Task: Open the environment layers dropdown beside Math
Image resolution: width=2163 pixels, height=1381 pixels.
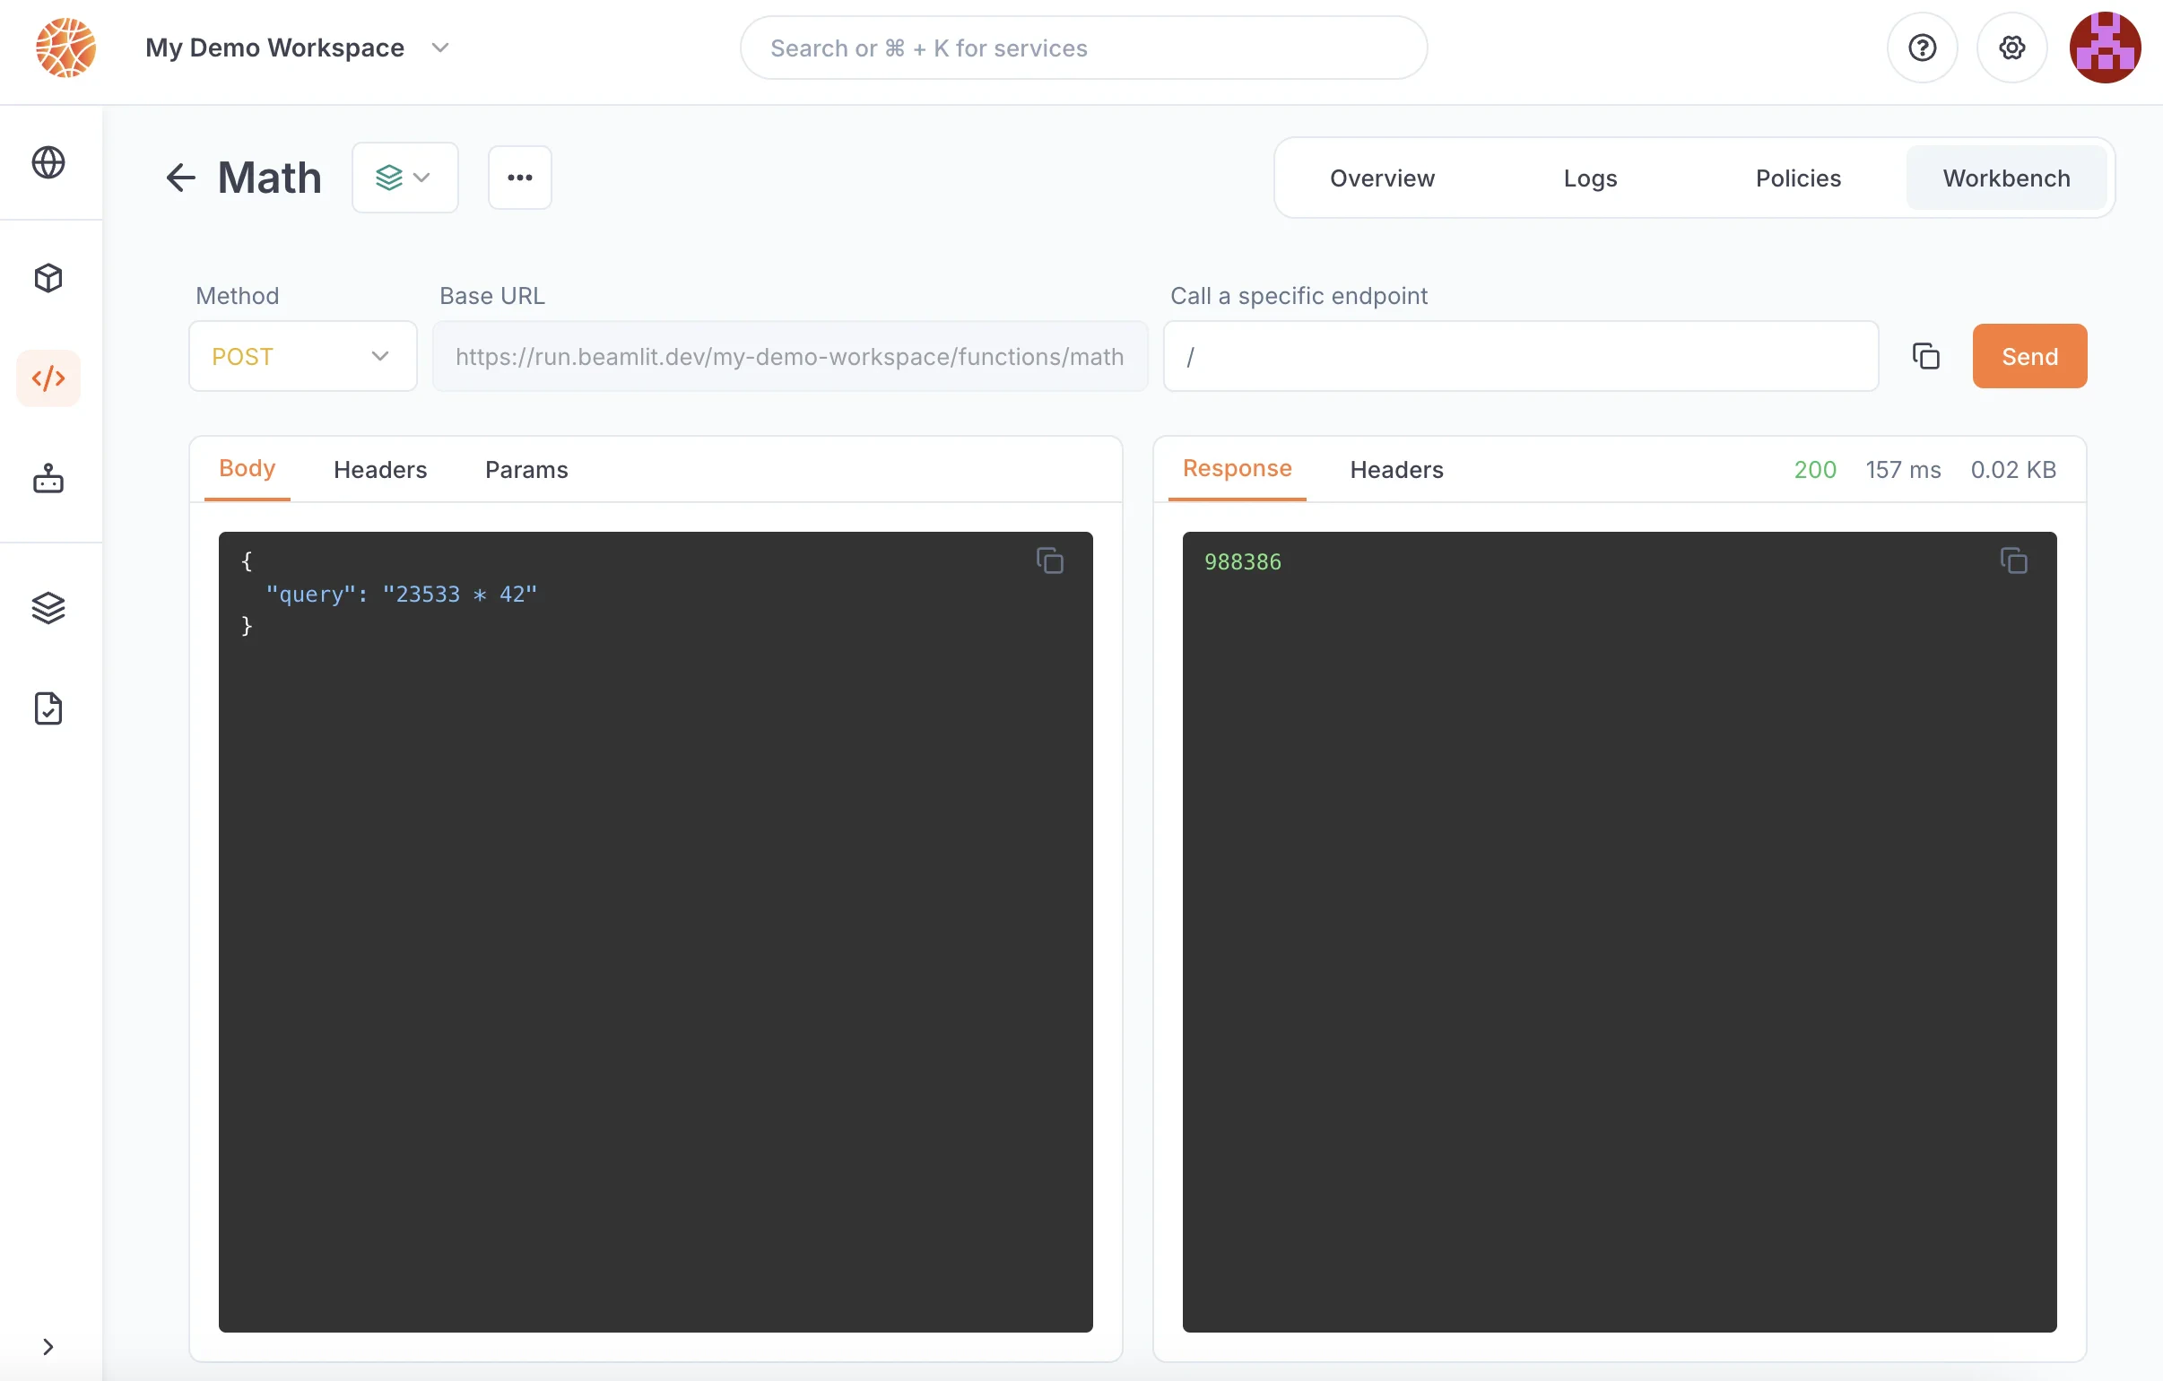Action: (x=404, y=178)
